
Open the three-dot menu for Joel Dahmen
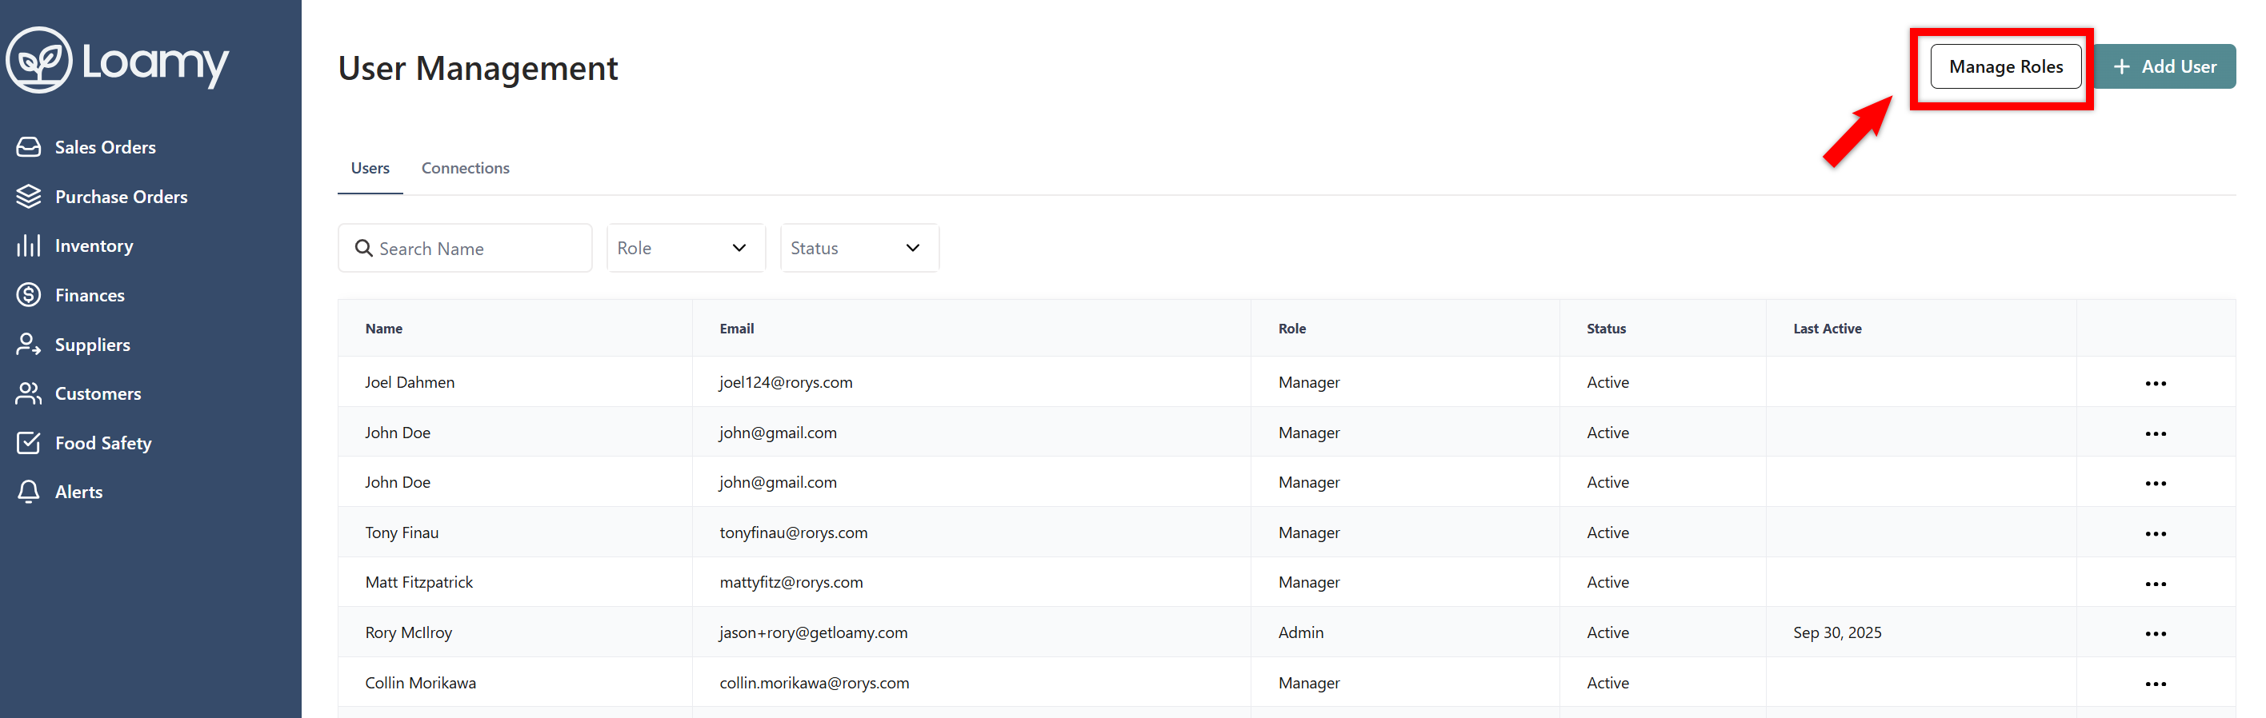coord(2154,383)
